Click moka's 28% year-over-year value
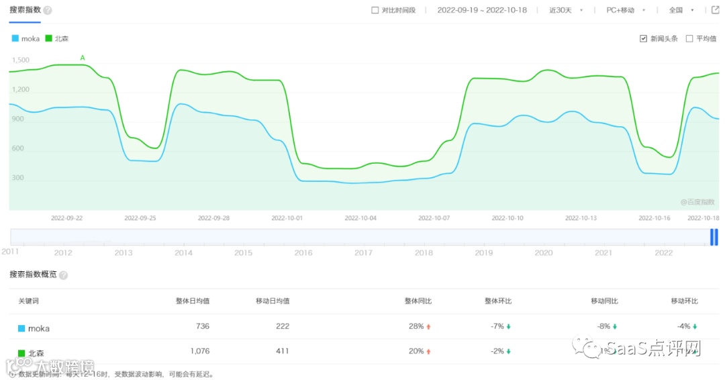 click(x=416, y=326)
